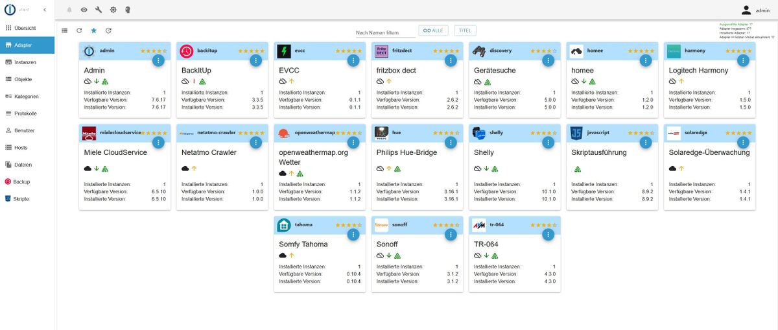Open the three-dot menu on the Philips Hue-Bridge card

coord(451,142)
